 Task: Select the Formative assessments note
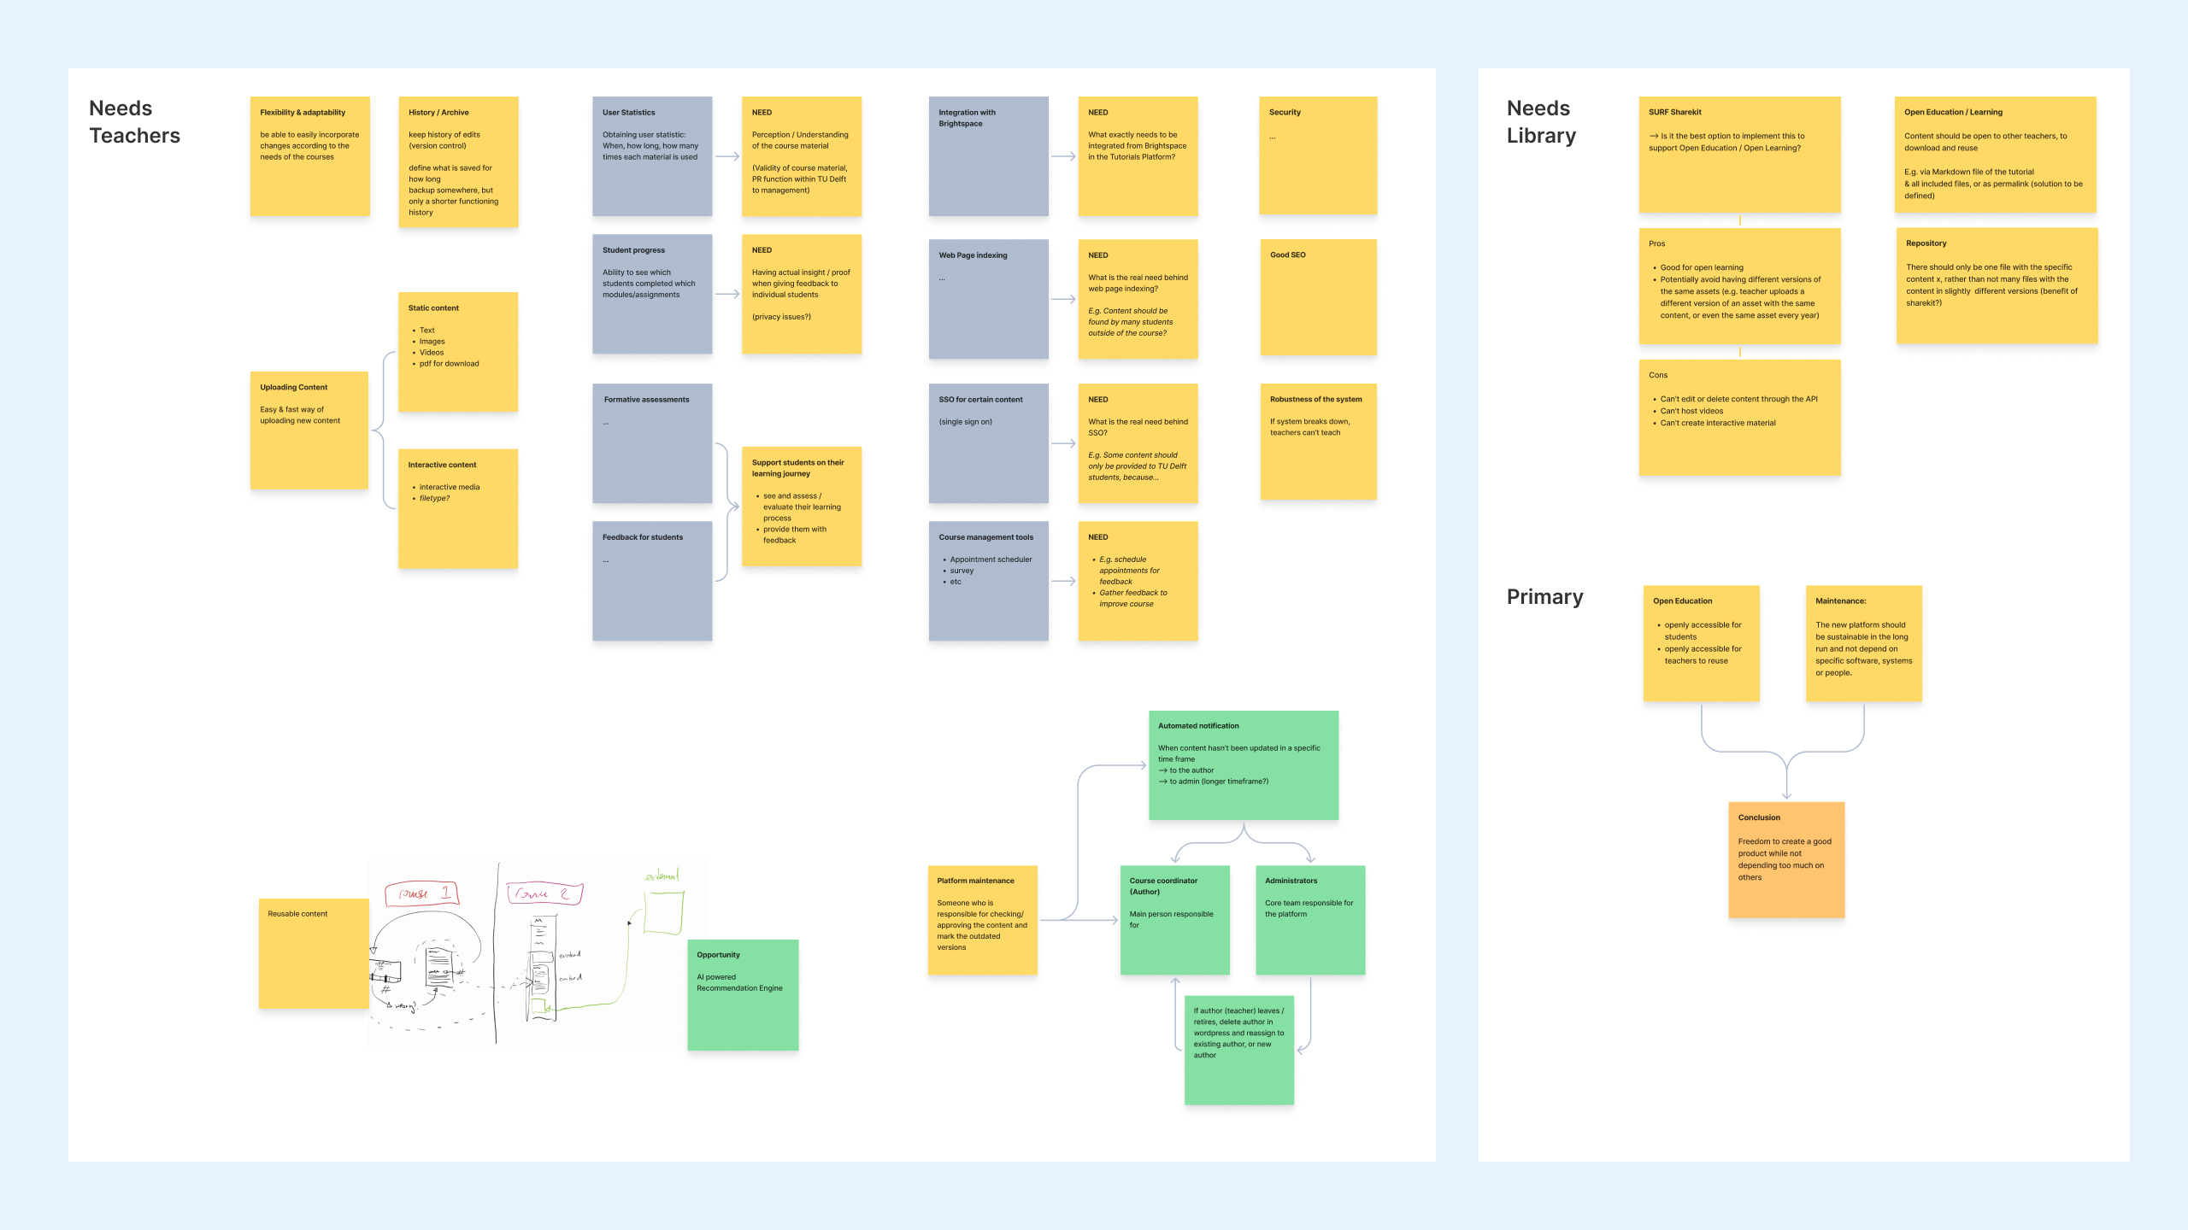tap(651, 444)
